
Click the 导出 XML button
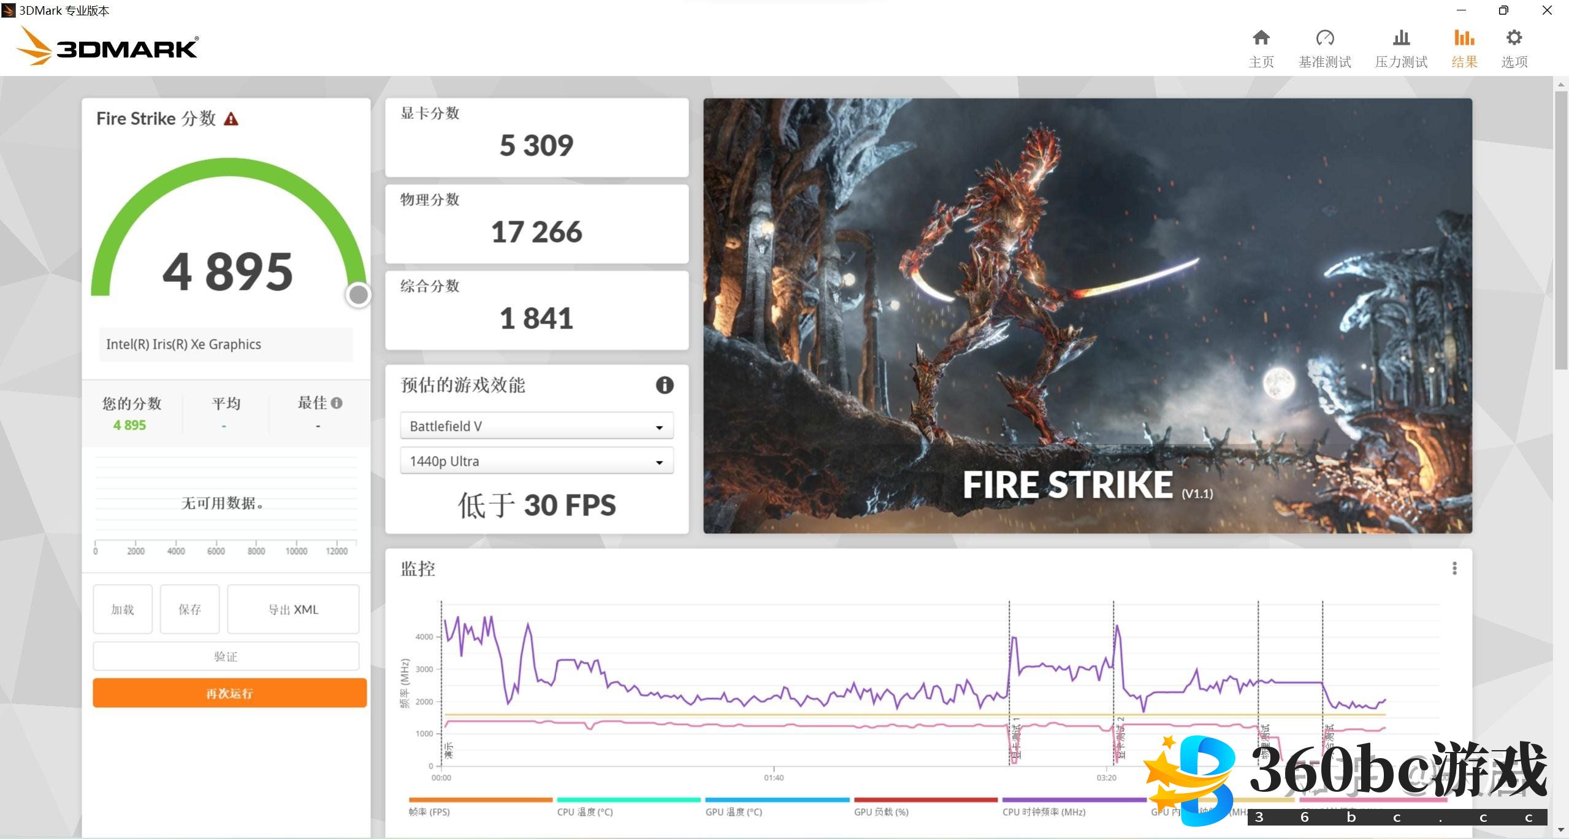click(x=293, y=609)
